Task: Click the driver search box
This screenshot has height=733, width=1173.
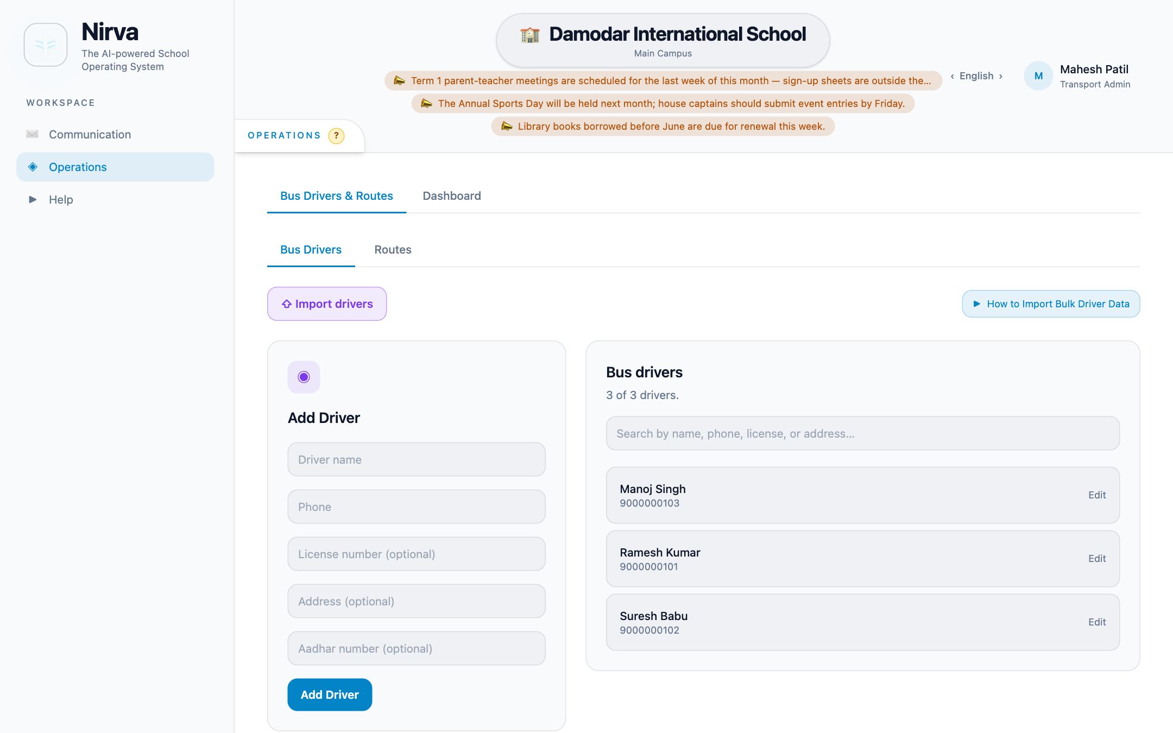Action: (x=863, y=433)
